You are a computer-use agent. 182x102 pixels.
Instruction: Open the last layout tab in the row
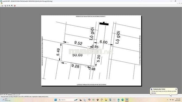(17, 94)
